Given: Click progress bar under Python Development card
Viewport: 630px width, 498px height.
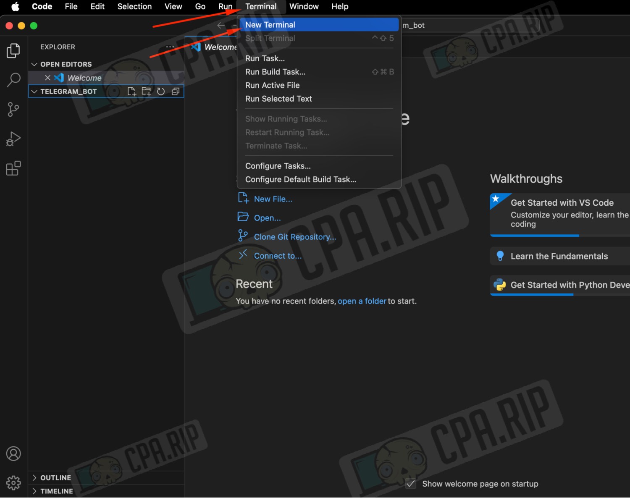Looking at the screenshot, I should pyautogui.click(x=560, y=295).
